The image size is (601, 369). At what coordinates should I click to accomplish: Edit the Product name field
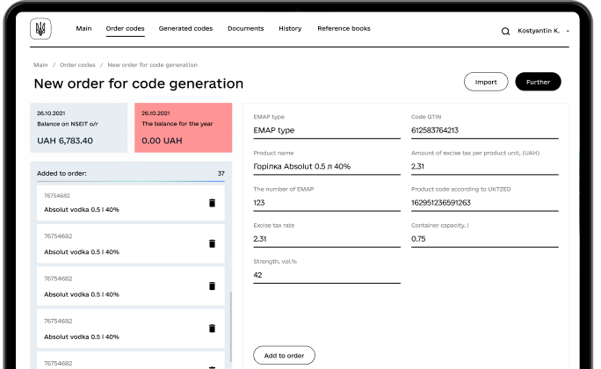pyautogui.click(x=327, y=167)
